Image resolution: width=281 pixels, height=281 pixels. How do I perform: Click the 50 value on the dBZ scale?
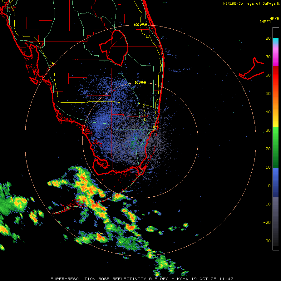click(x=268, y=94)
